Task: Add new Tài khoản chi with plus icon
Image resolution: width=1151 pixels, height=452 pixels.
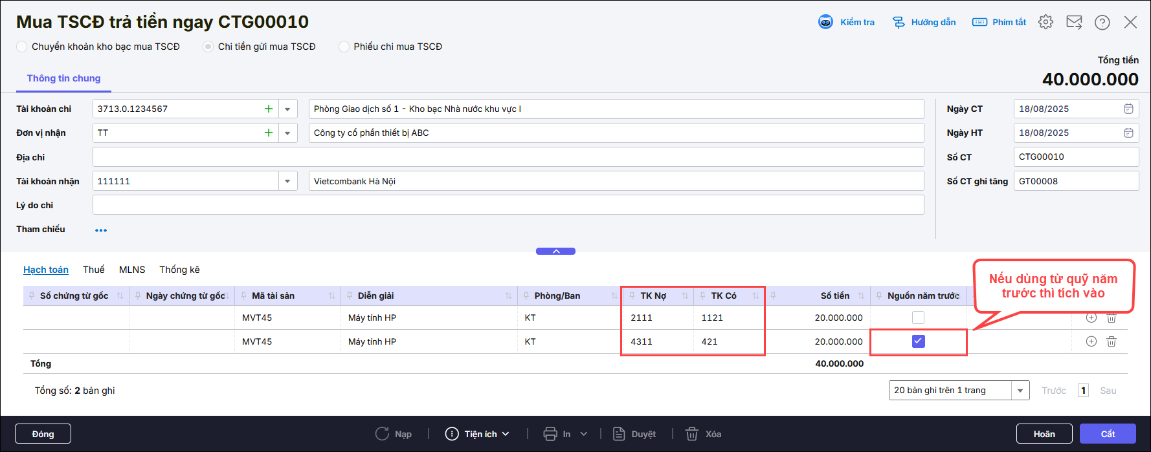Action: pos(269,109)
